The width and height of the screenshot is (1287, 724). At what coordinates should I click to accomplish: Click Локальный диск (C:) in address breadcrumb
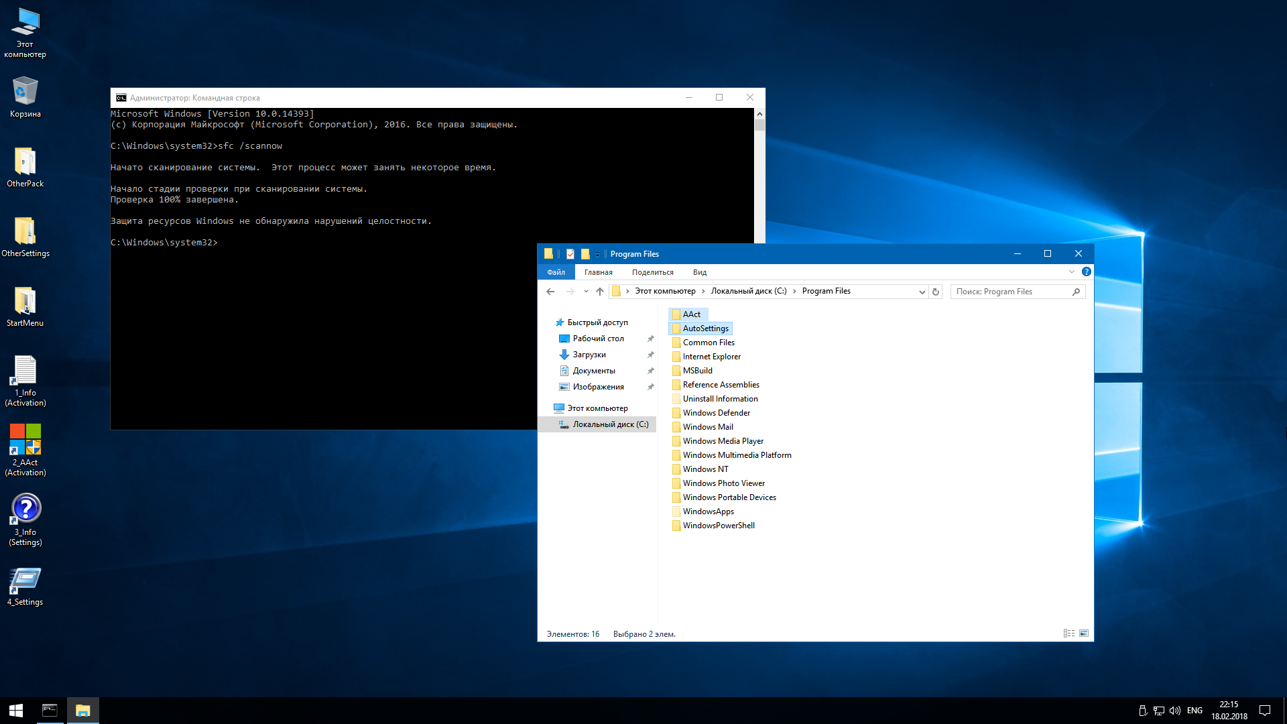[x=748, y=291]
